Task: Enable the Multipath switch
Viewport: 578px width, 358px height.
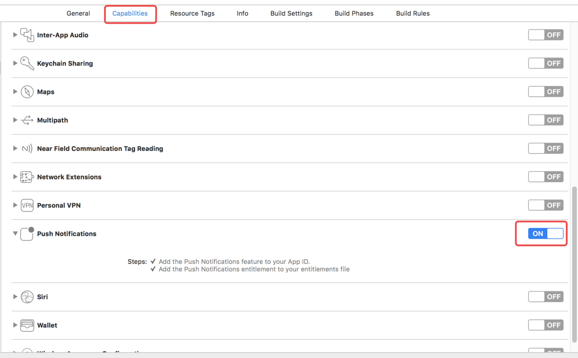Action: 546,120
